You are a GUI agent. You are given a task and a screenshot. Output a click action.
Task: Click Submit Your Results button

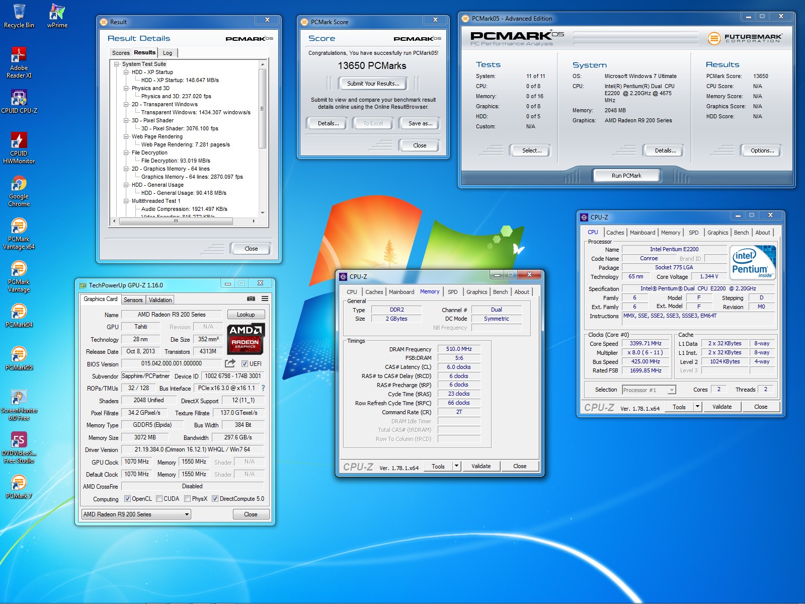click(373, 84)
